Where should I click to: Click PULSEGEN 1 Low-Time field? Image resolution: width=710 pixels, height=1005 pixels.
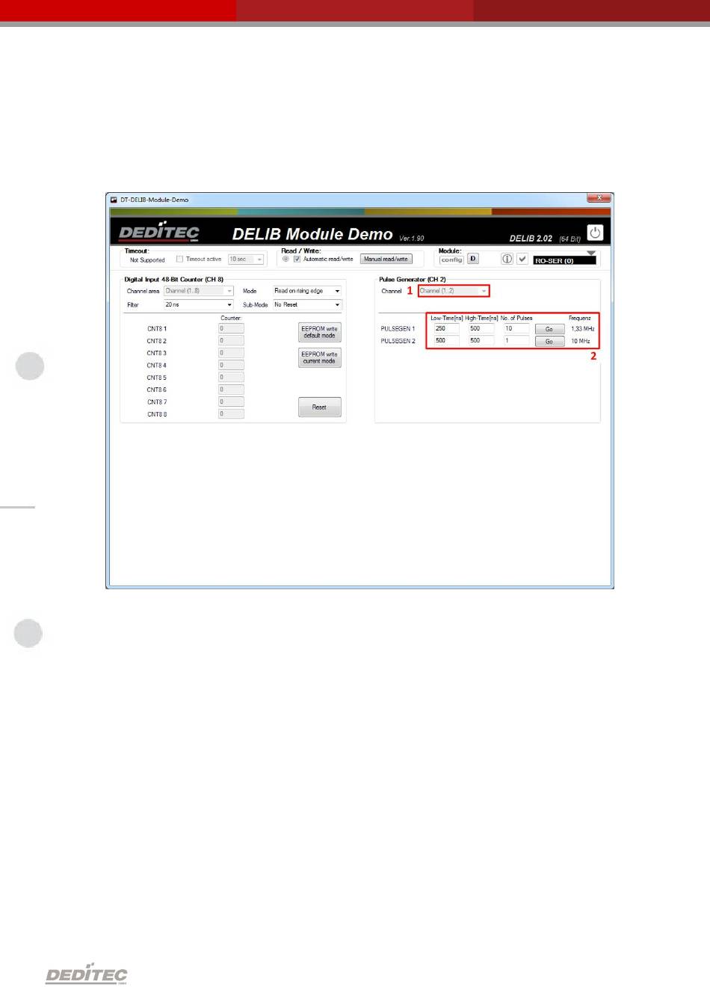447,328
